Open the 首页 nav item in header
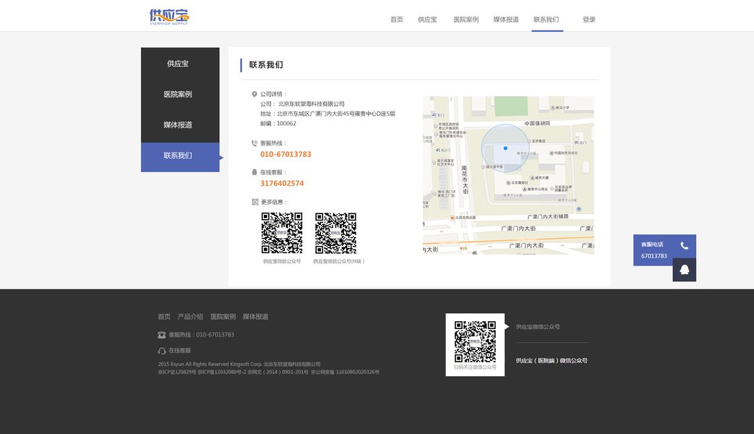Image resolution: width=754 pixels, height=434 pixels. [397, 20]
